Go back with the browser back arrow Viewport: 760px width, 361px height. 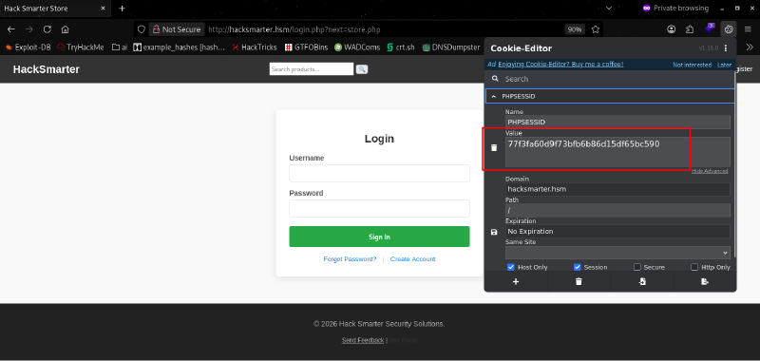coord(11,29)
